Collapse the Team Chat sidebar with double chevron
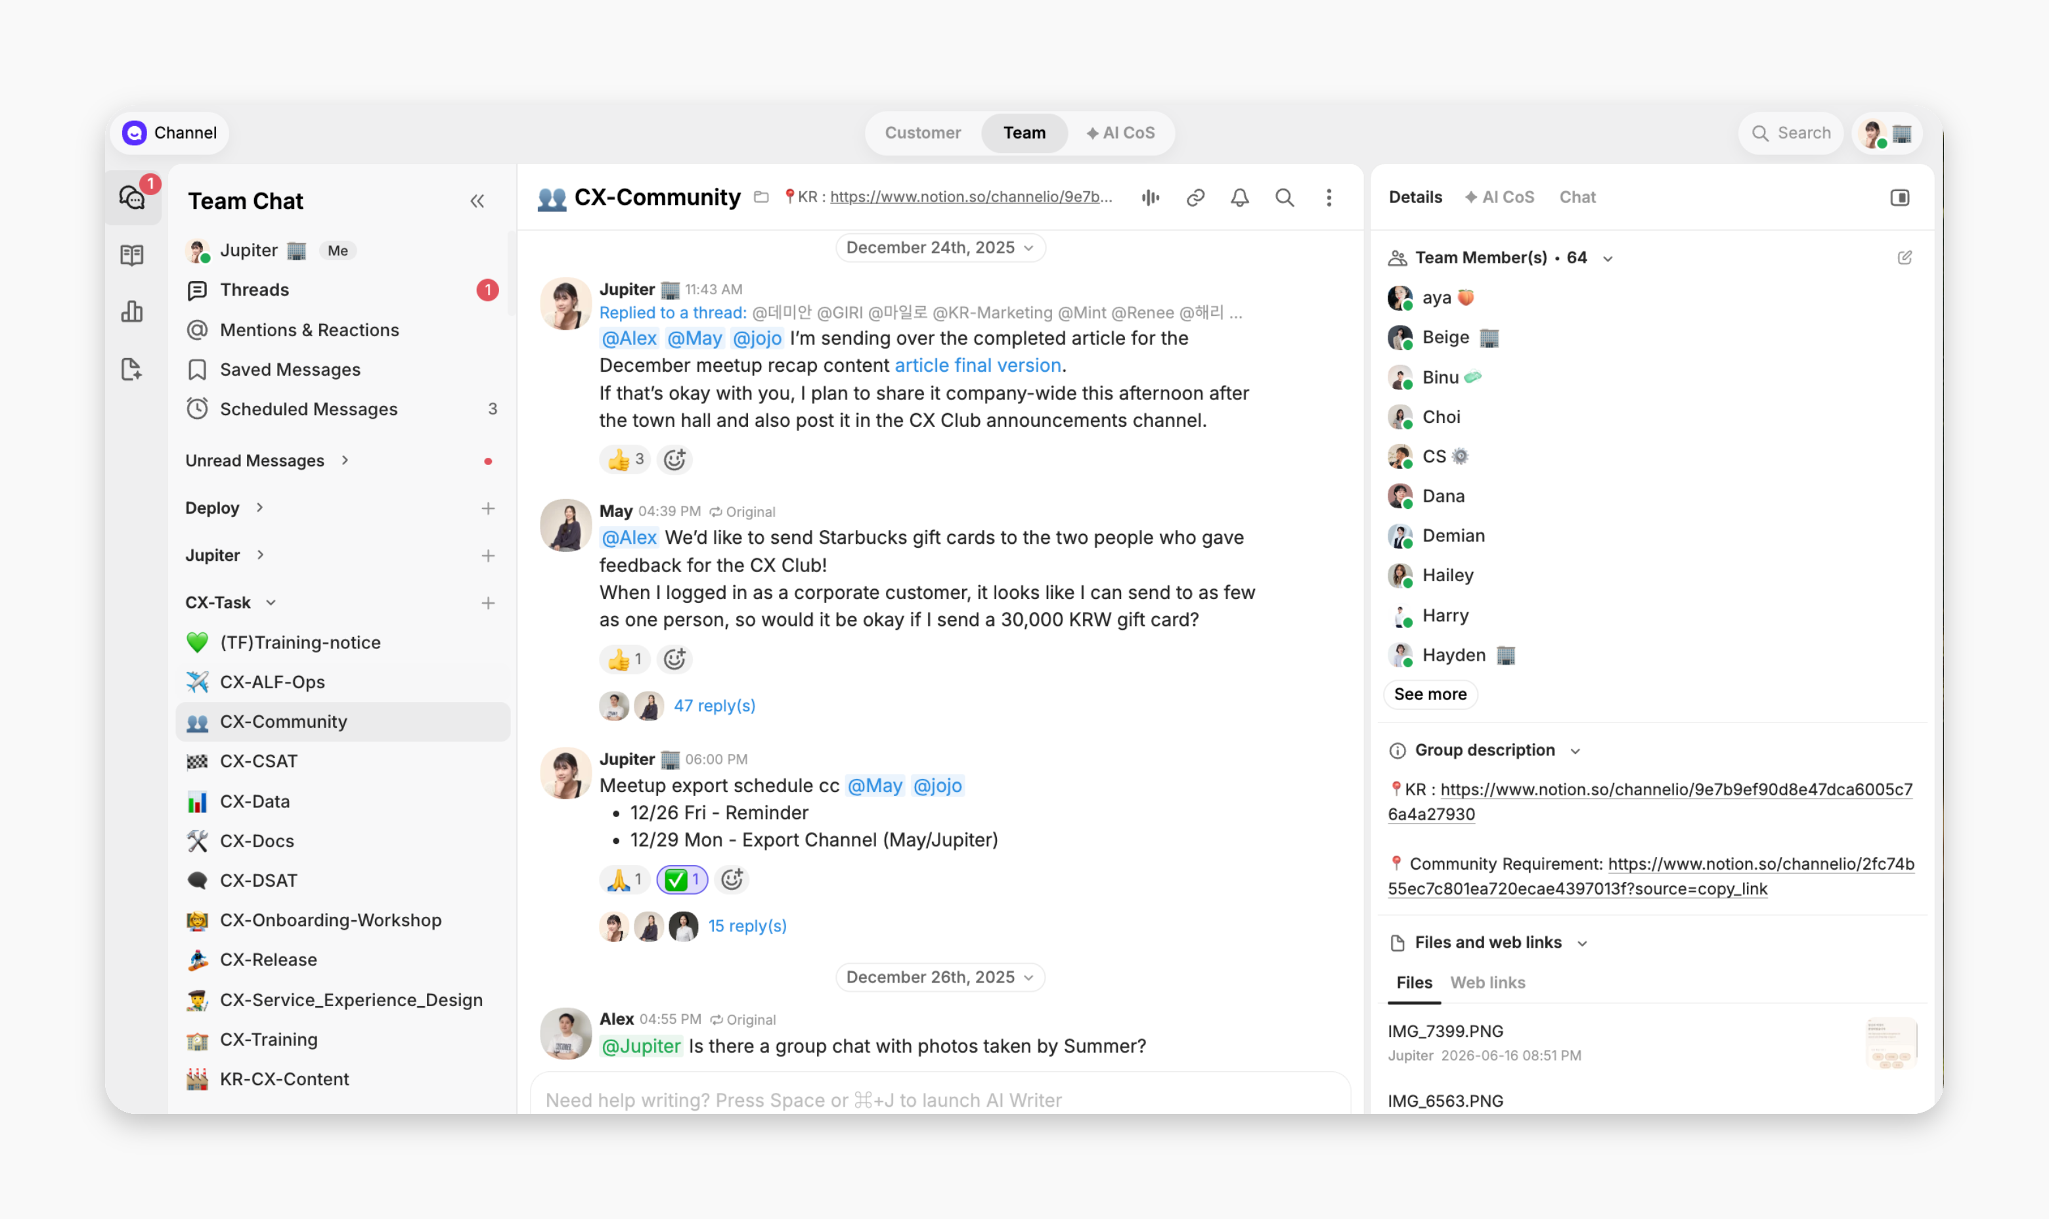2049x1219 pixels. 477,201
